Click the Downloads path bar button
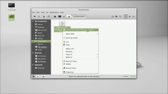Screen dimensions: 168x94 tap(79, 17)
